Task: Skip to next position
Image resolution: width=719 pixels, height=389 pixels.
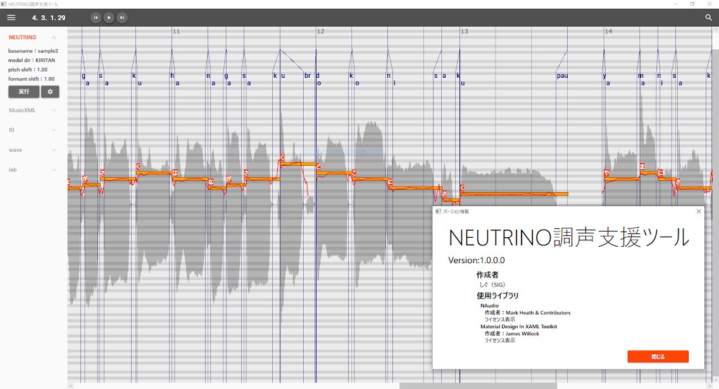Action: [x=122, y=18]
